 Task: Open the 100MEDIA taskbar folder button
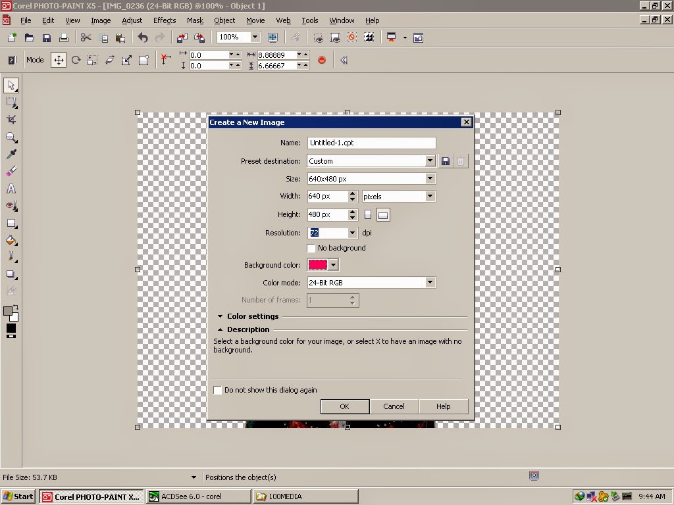click(x=305, y=496)
